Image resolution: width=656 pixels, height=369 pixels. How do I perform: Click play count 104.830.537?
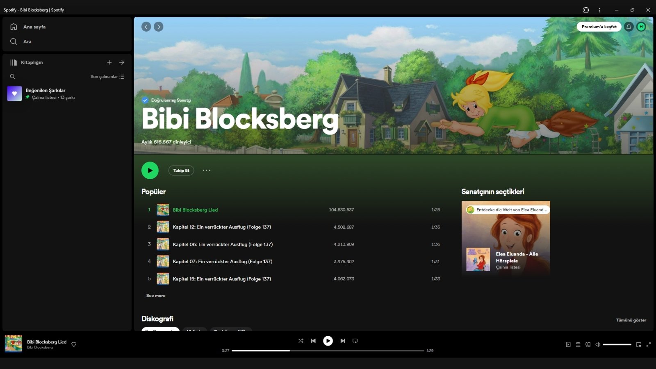coord(342,210)
